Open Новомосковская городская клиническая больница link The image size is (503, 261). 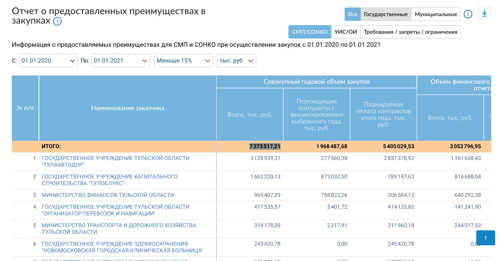coord(122,247)
